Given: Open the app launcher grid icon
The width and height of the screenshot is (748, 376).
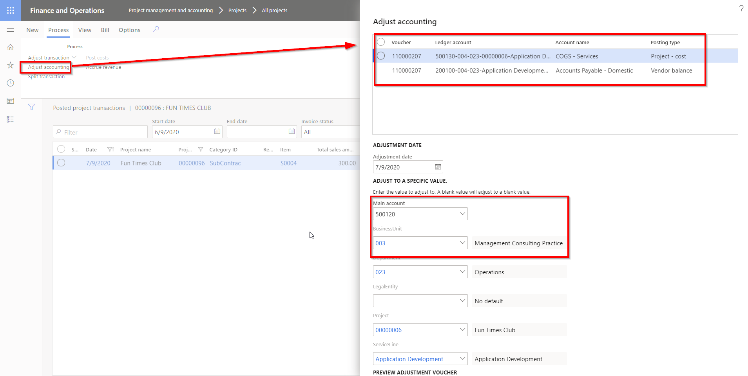Looking at the screenshot, I should click(10, 10).
